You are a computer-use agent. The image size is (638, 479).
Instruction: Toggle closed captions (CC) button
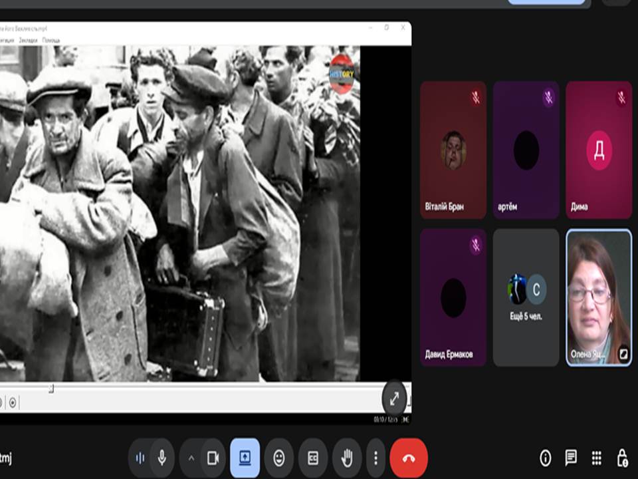[x=313, y=458]
